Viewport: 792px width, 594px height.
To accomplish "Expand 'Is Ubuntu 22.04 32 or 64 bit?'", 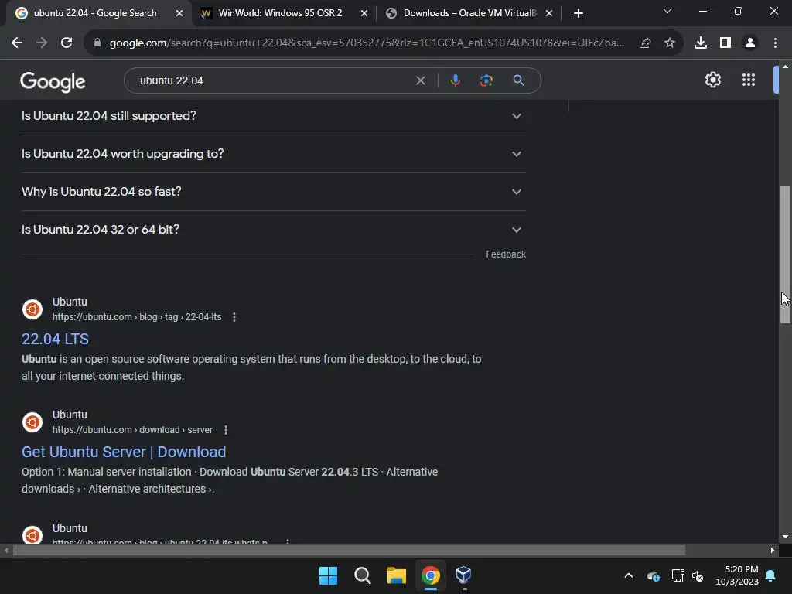I will tap(274, 230).
